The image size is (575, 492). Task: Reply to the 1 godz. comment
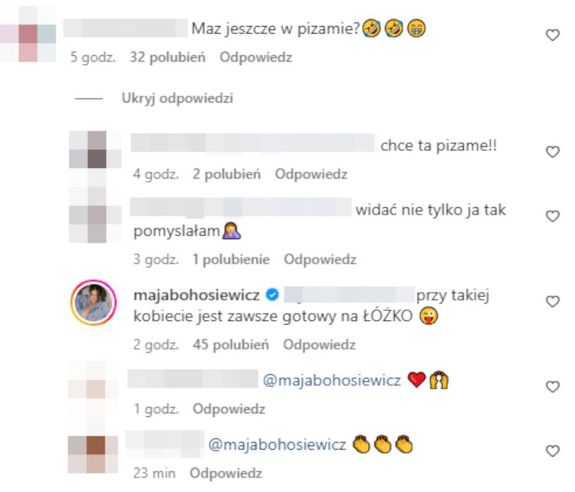tap(228, 409)
